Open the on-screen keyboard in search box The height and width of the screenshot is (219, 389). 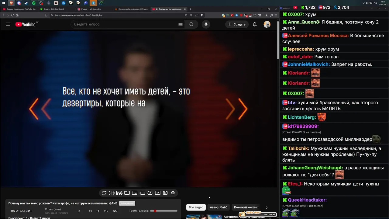[x=181, y=24]
